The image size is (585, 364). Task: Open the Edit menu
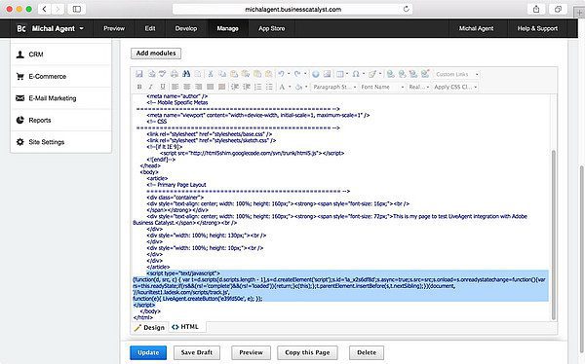150,28
